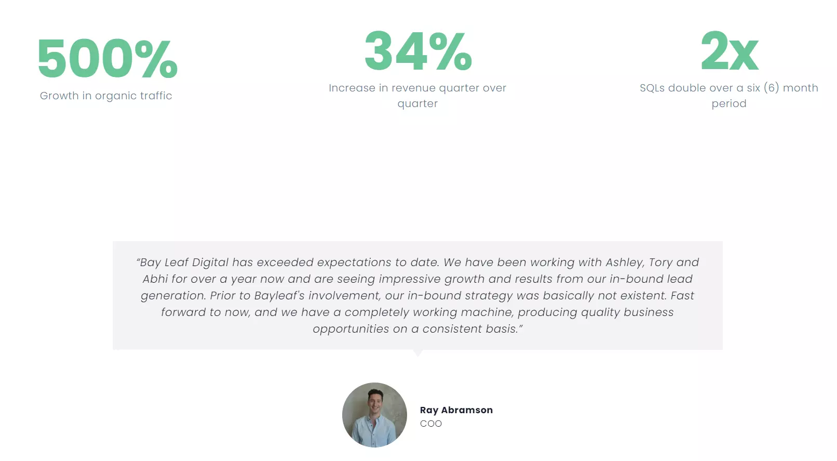
Task: Click the 2x statistic
Action: pos(729,51)
